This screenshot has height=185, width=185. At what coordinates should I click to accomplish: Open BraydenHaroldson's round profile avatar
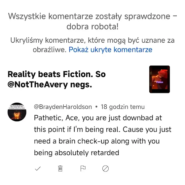[17, 112]
